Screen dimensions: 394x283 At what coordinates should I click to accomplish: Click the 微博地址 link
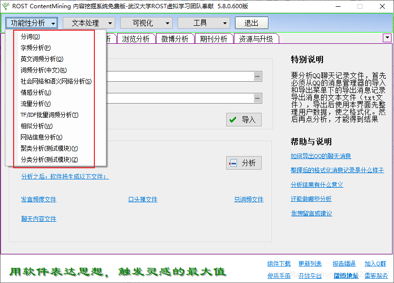point(346,276)
